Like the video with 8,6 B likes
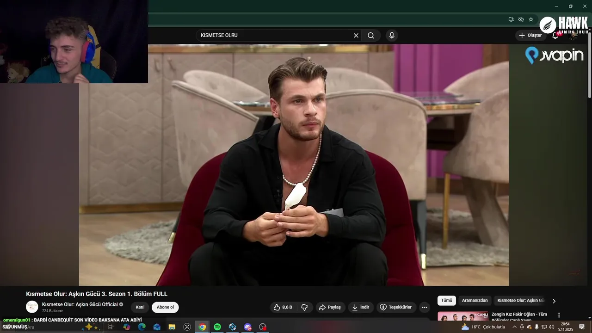Screen dimensions: 592x333 (283, 307)
